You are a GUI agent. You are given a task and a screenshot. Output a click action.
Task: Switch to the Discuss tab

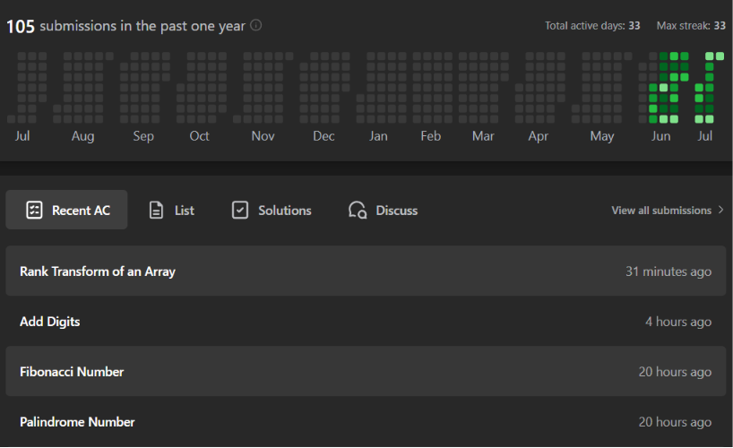coord(383,210)
